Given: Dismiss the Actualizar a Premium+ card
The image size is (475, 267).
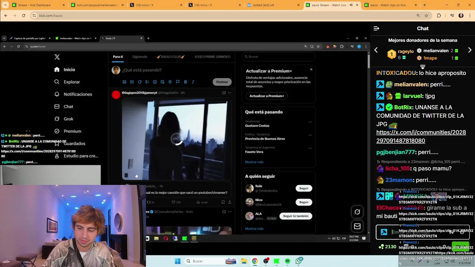Looking at the screenshot, I should 311,69.
